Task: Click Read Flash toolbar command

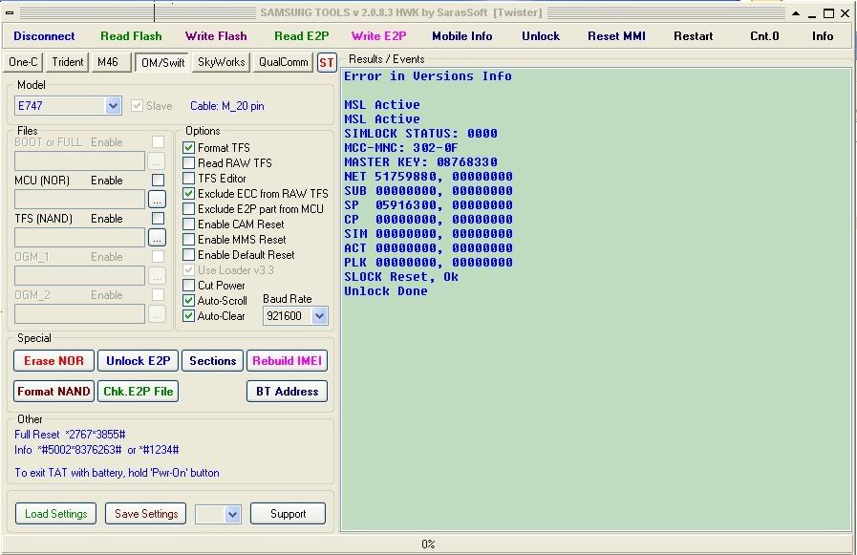Action: pos(131,36)
